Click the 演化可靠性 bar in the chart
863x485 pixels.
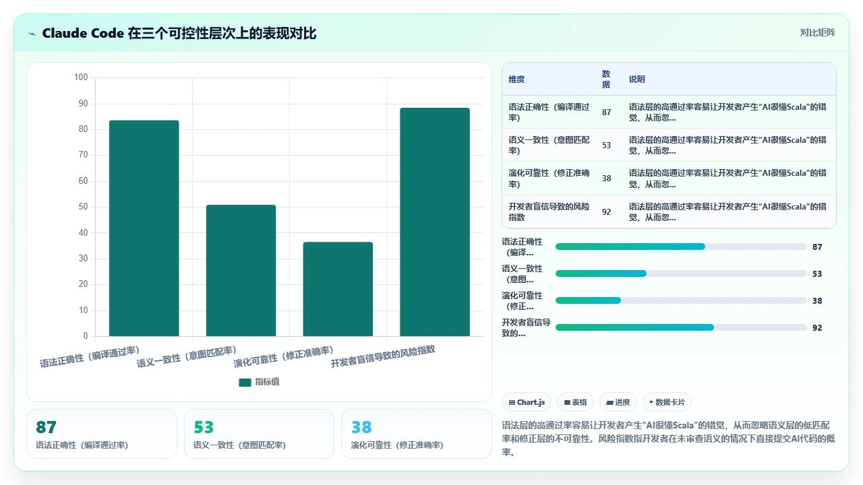(x=338, y=289)
